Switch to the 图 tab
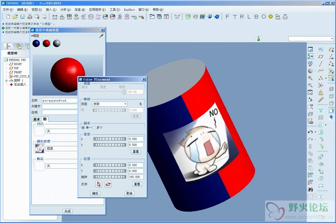This screenshot has width=336, height=223. click(45, 119)
